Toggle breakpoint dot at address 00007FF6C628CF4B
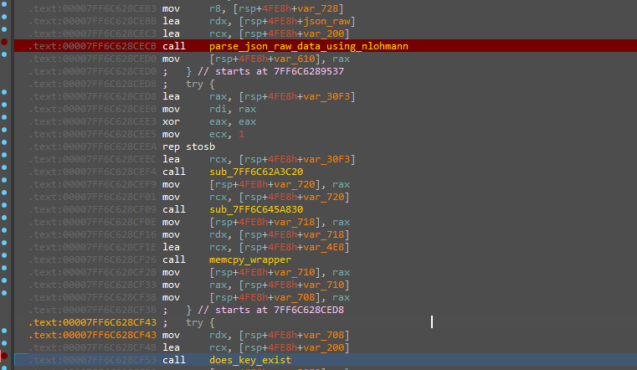The image size is (637, 370). pos(6,347)
